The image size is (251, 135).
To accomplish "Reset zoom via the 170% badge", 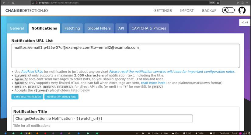I will (x=212, y=3).
